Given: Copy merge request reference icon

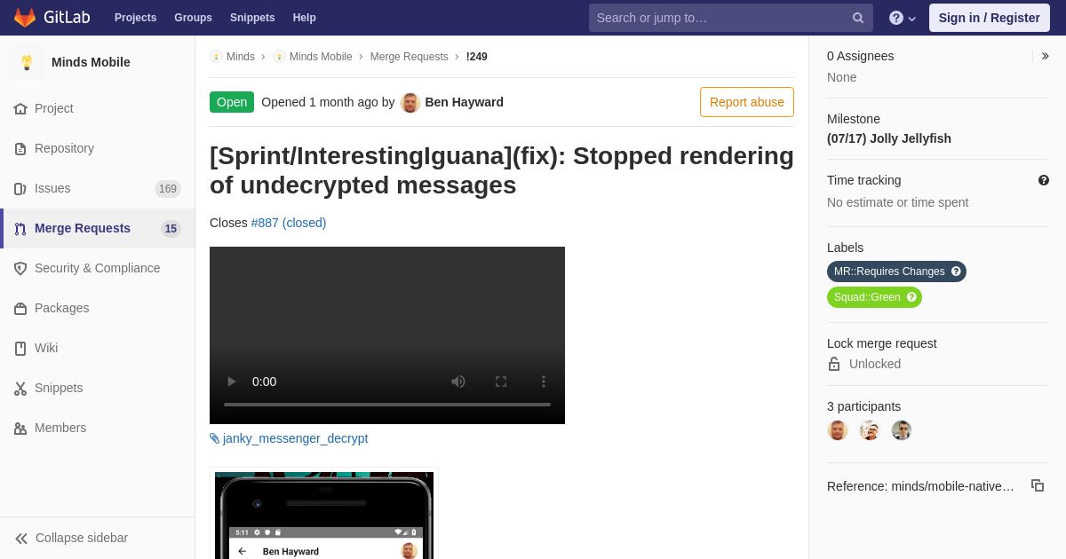Looking at the screenshot, I should [x=1038, y=485].
